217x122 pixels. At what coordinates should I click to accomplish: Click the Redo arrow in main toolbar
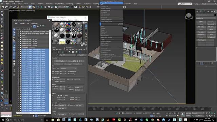[6, 7]
